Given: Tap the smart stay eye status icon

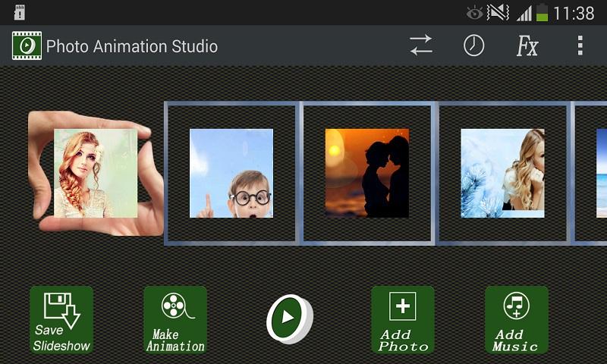Looking at the screenshot, I should 474,14.
